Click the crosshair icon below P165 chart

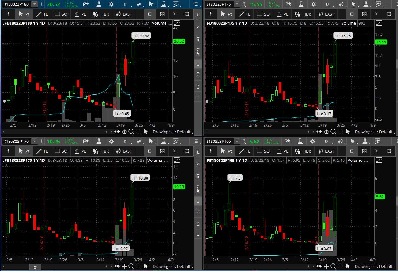pos(327,266)
